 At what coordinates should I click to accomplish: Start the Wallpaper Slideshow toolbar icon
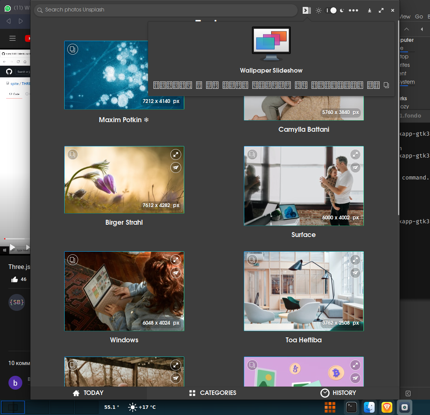(306, 10)
